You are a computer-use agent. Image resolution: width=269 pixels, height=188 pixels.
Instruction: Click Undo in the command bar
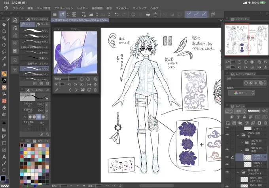[116, 15]
